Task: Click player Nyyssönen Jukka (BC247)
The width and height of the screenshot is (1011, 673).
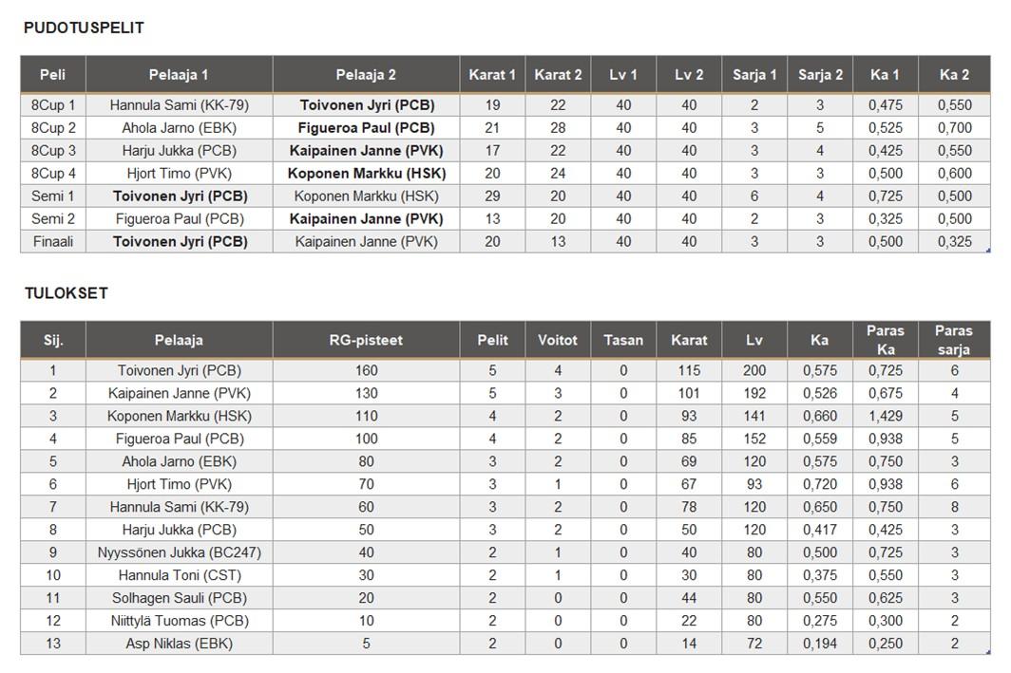Action: coord(180,552)
